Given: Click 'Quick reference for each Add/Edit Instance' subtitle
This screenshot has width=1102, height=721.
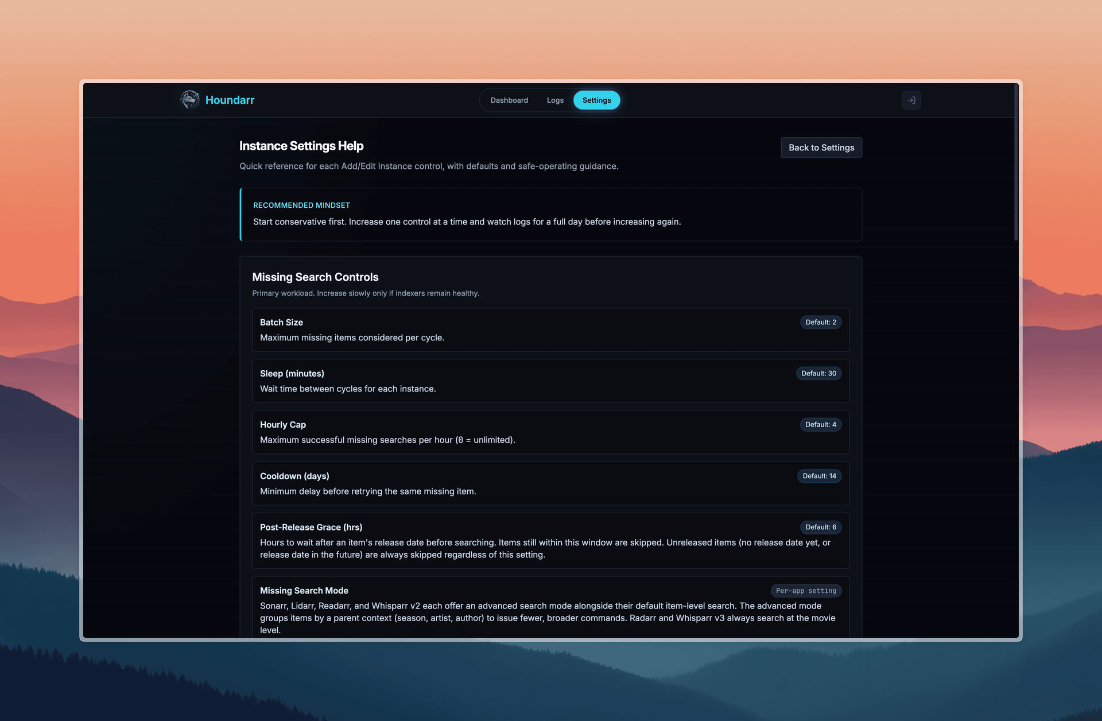Looking at the screenshot, I should pyautogui.click(x=429, y=166).
